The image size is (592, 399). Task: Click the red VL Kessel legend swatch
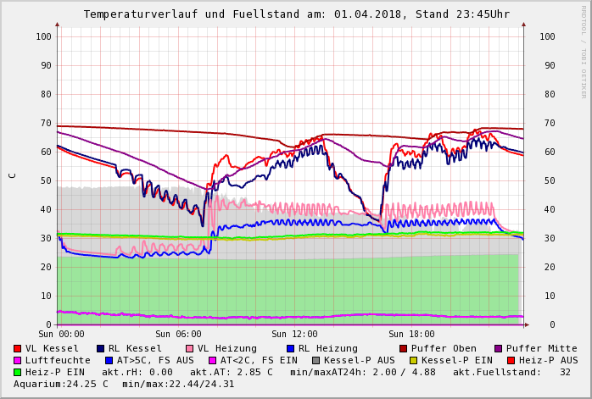click(18, 348)
